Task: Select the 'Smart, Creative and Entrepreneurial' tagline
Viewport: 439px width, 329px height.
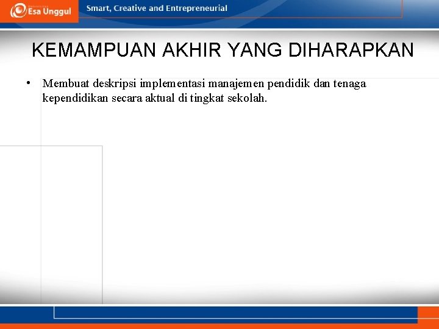Action: pos(157,9)
